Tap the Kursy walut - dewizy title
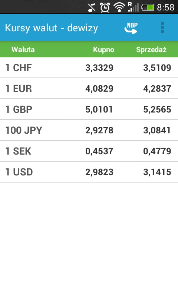Viewport: 178px width, 298px height. coord(52,28)
